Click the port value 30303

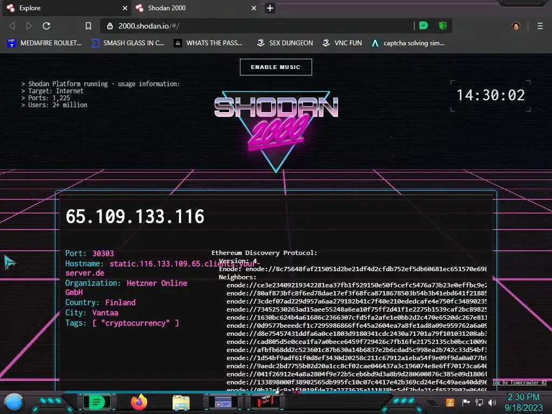click(x=103, y=253)
